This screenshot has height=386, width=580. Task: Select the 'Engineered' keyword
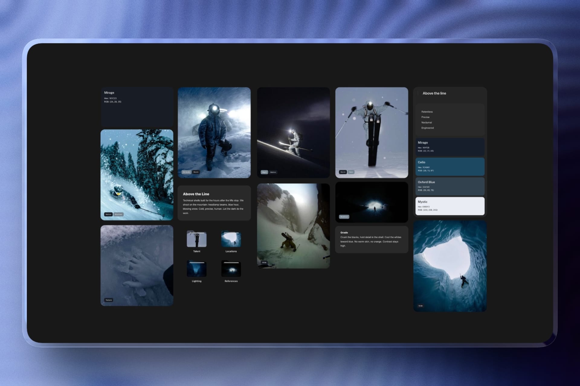click(427, 128)
